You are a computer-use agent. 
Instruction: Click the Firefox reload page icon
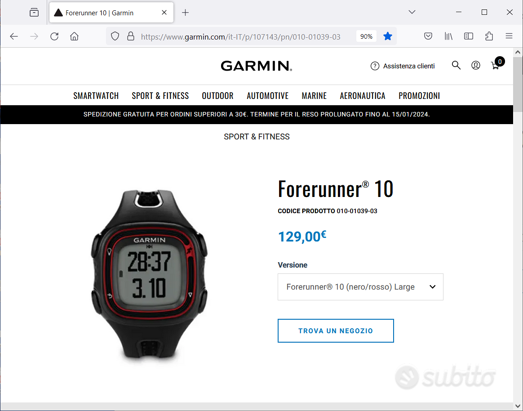point(54,36)
